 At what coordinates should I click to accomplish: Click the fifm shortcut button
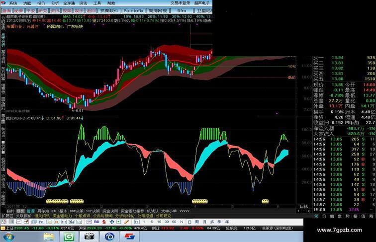182,11
